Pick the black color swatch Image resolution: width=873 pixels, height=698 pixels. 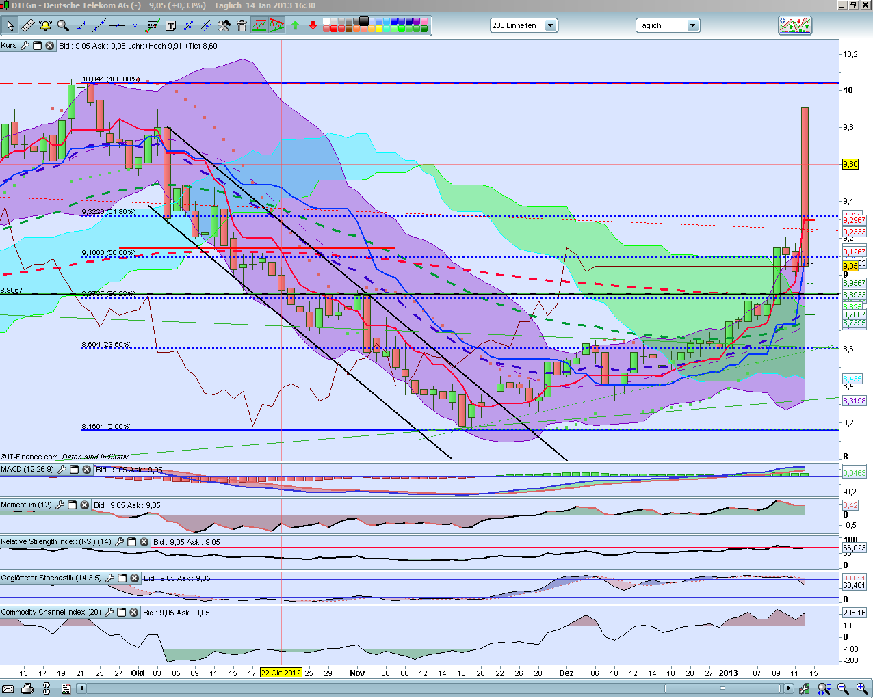(363, 21)
